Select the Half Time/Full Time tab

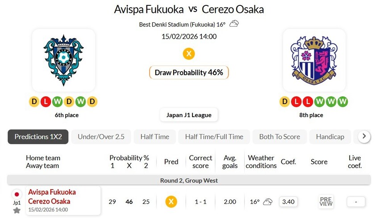(x=214, y=137)
